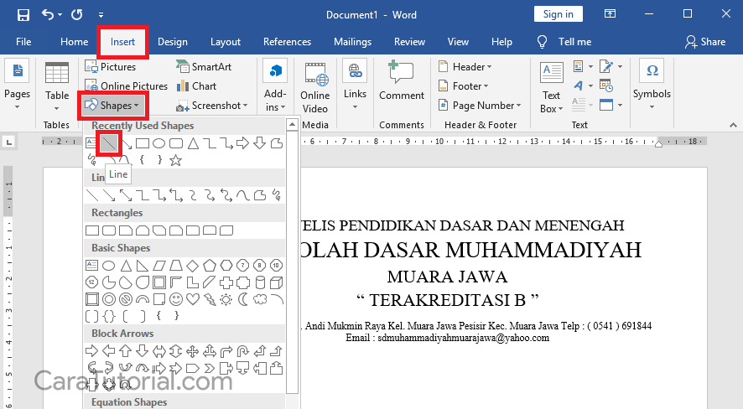This screenshot has height=409, width=743.
Task: Switch to the Design tab
Action: [173, 42]
